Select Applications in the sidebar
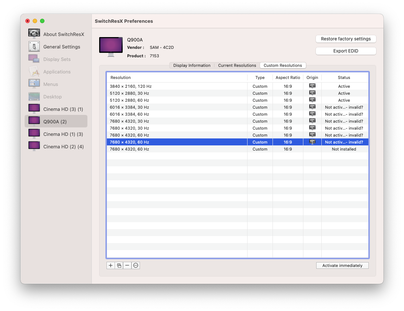The width and height of the screenshot is (404, 311). [56, 72]
